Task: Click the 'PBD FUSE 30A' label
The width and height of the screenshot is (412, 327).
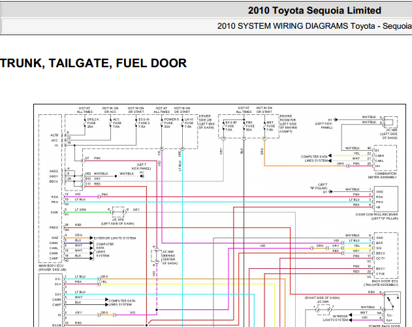Action: [249, 126]
